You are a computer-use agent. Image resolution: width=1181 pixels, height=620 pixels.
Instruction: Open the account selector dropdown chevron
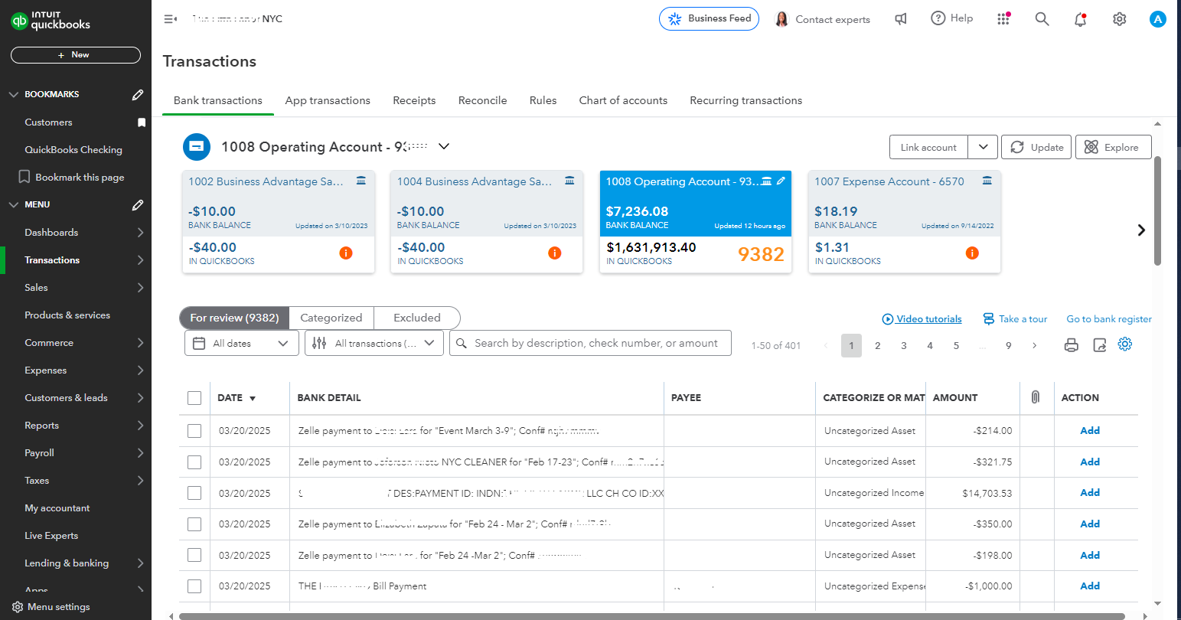click(x=443, y=146)
